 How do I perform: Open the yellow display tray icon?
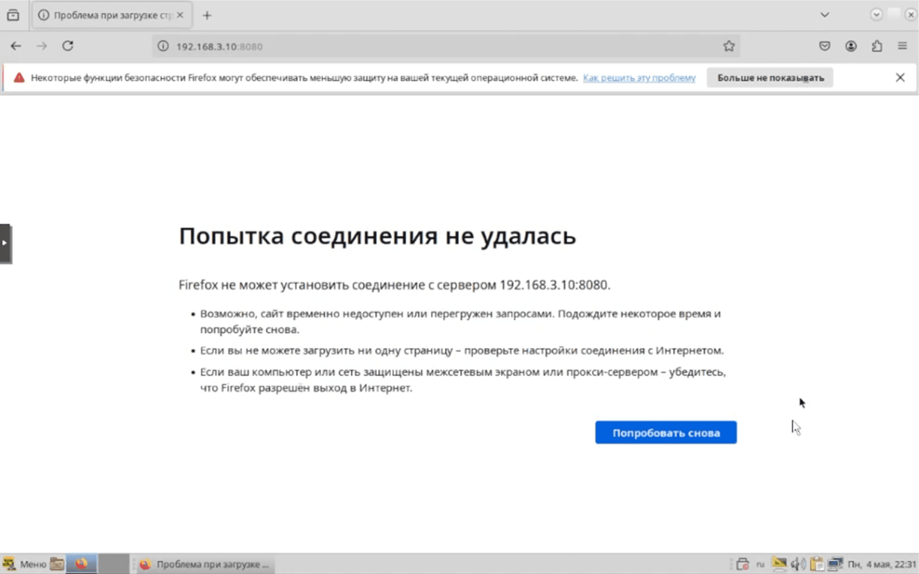pos(779,564)
